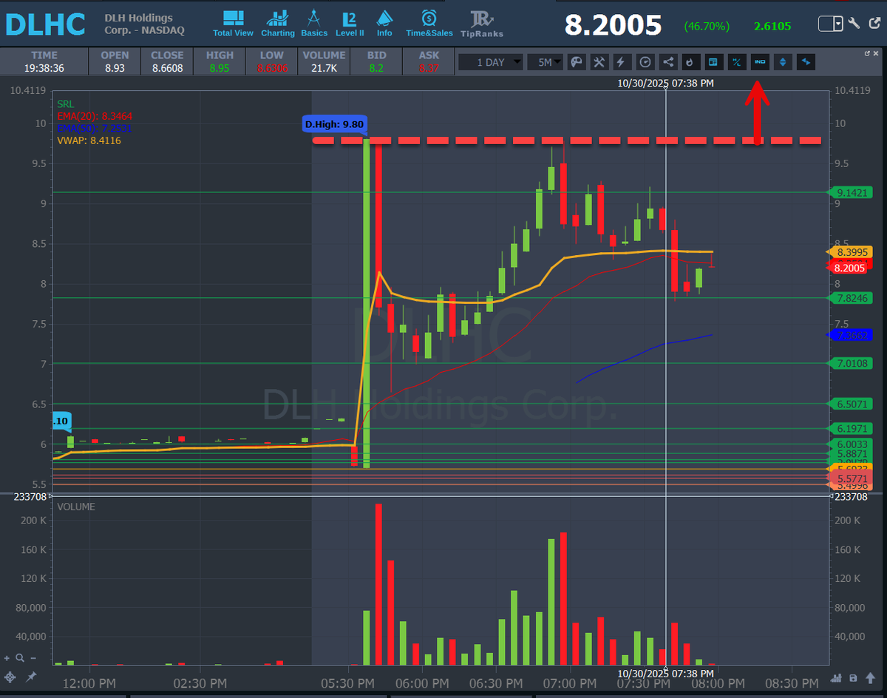Open the window layout selector dropdown

[x=831, y=24]
